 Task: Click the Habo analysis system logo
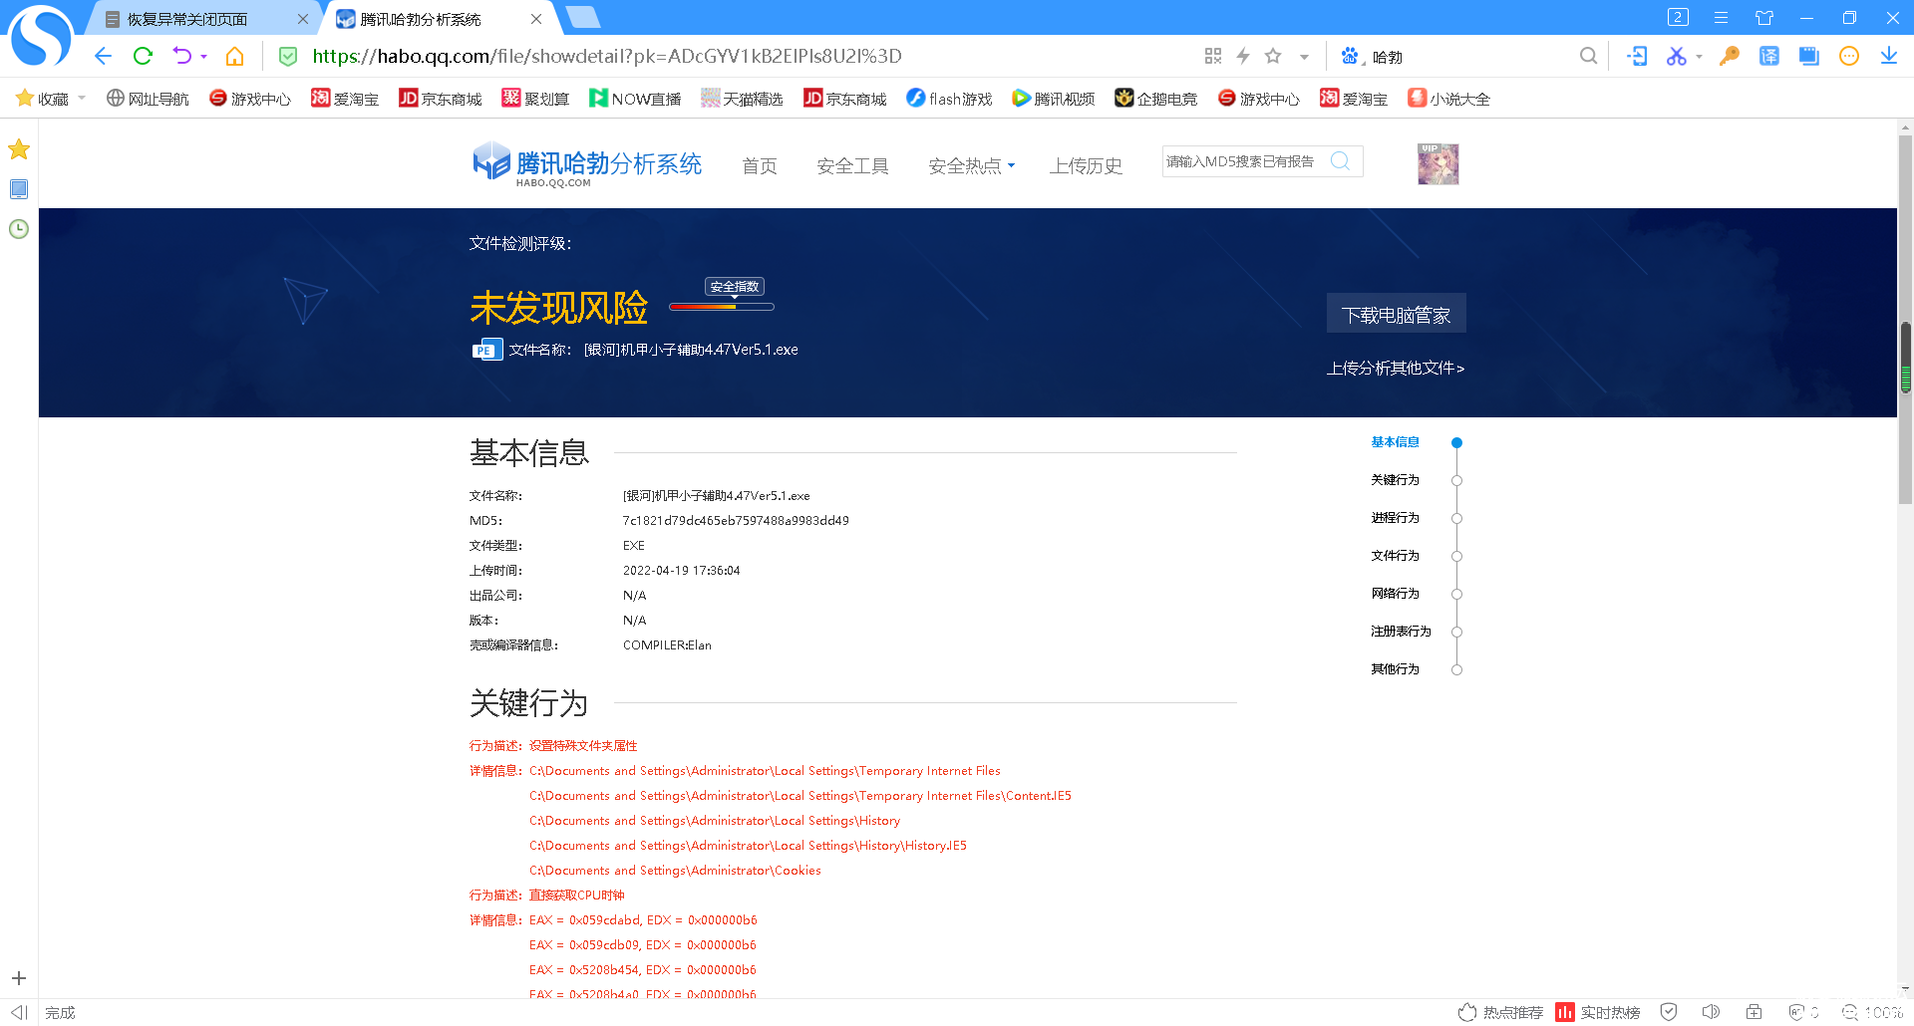tap(587, 164)
